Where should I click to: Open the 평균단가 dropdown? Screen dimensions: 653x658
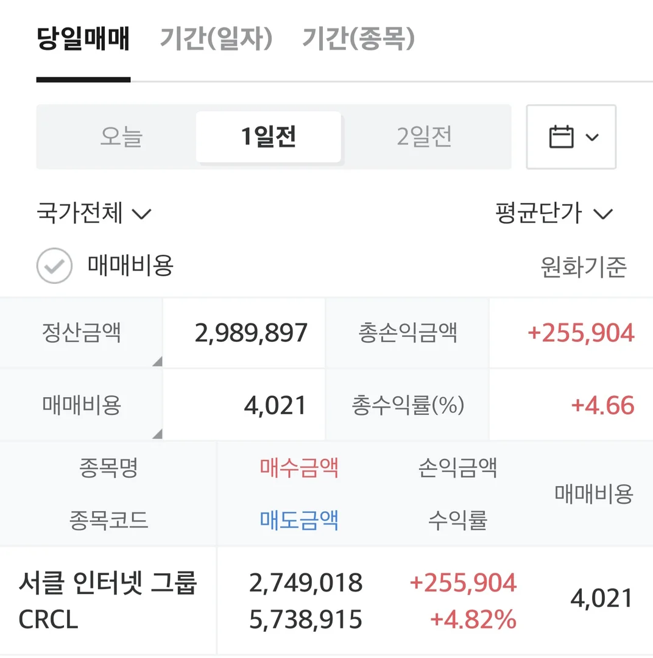[x=554, y=214]
